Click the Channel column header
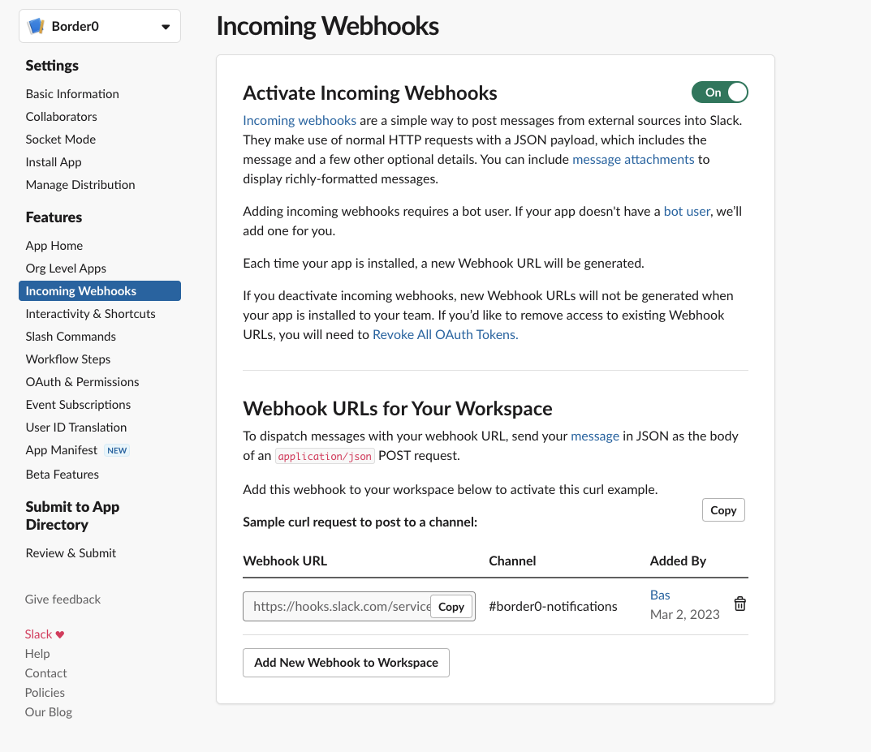 (x=512, y=561)
